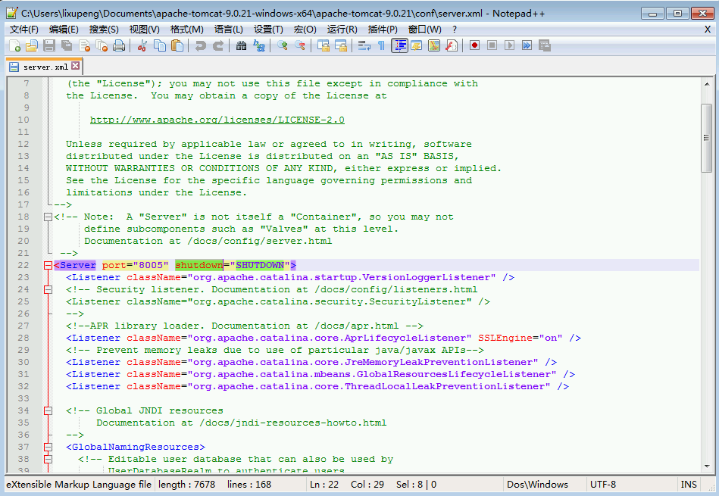Click the Close document toolbar icon

[84, 45]
